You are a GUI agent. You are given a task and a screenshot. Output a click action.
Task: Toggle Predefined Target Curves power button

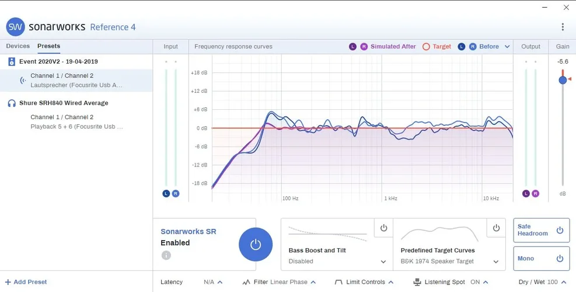tap(495, 228)
